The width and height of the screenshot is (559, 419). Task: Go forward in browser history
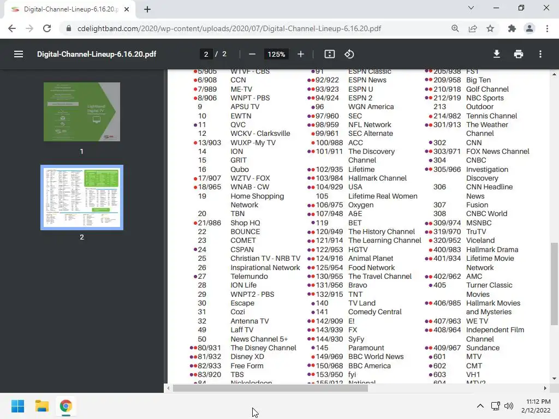coord(29,28)
